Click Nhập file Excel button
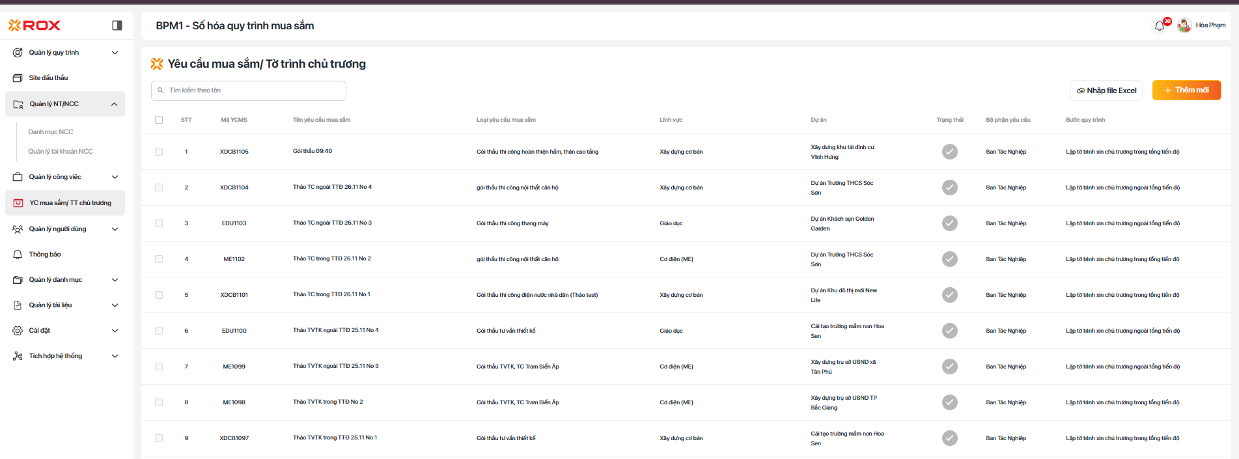The width and height of the screenshot is (1239, 459). 1106,90
